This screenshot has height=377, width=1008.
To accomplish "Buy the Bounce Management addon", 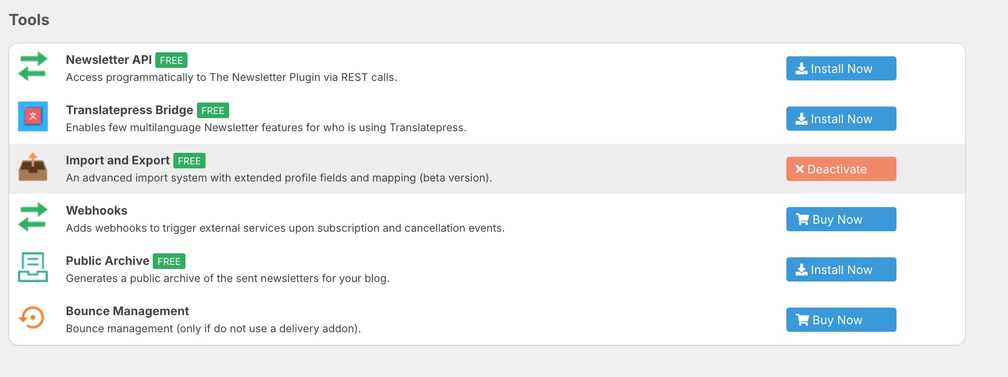I will 841,320.
